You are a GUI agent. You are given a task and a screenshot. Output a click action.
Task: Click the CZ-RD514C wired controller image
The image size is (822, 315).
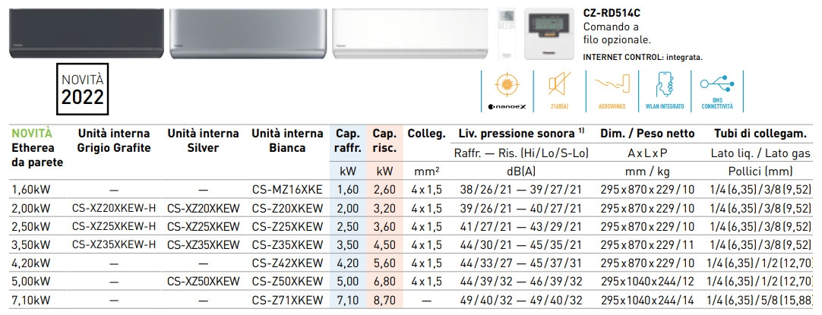click(x=549, y=33)
